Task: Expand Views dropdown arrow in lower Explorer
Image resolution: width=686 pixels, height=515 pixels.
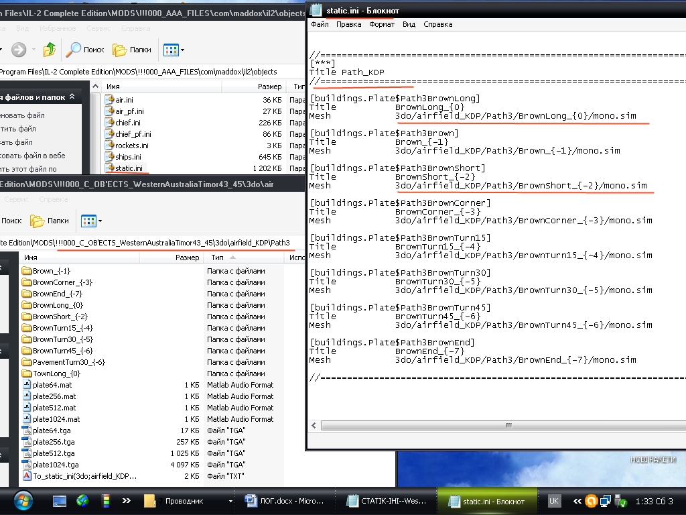Action: [x=100, y=221]
